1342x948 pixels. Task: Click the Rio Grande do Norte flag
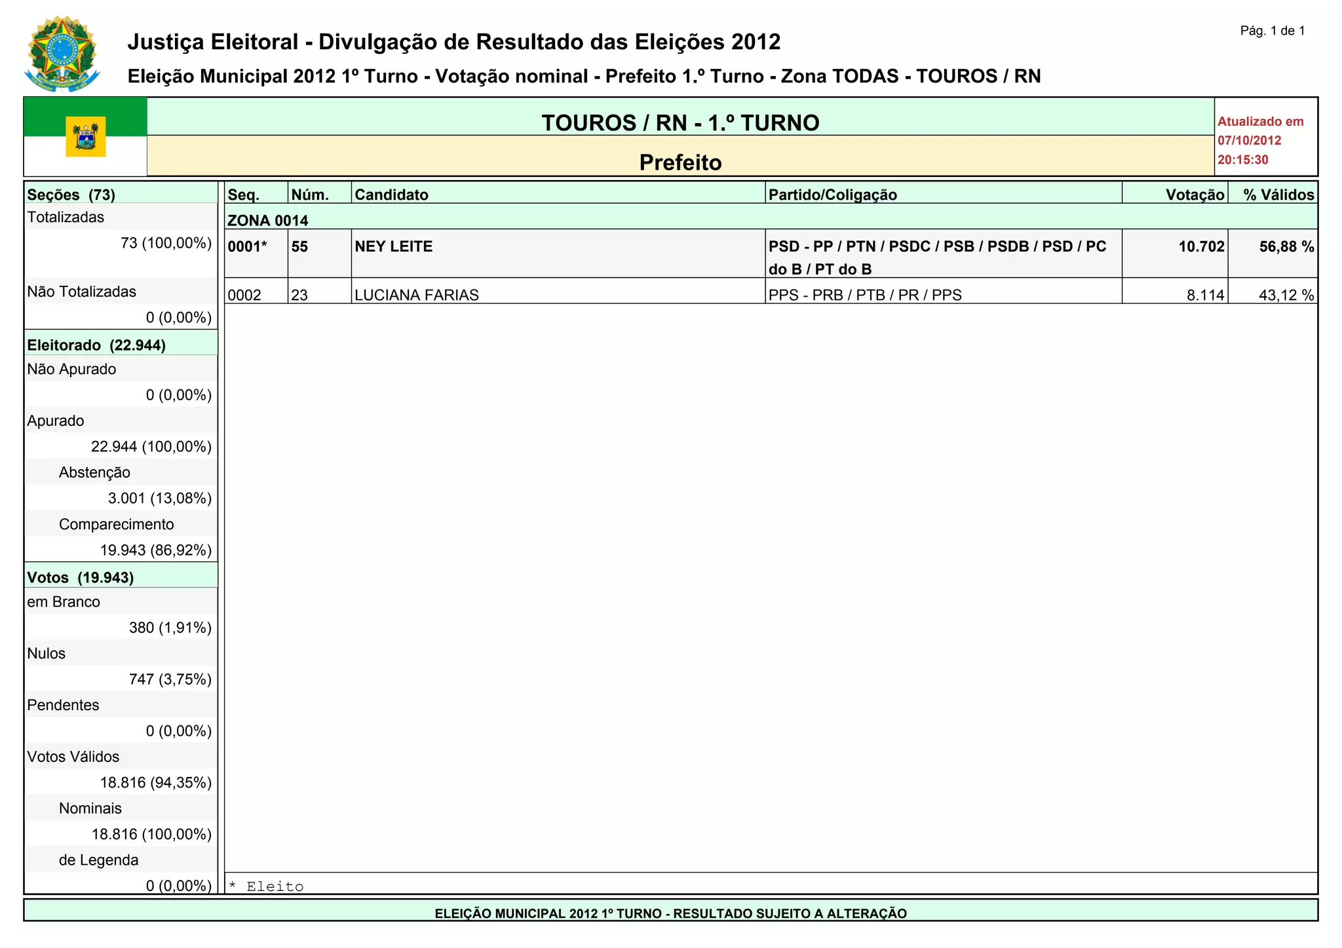pos(85,136)
